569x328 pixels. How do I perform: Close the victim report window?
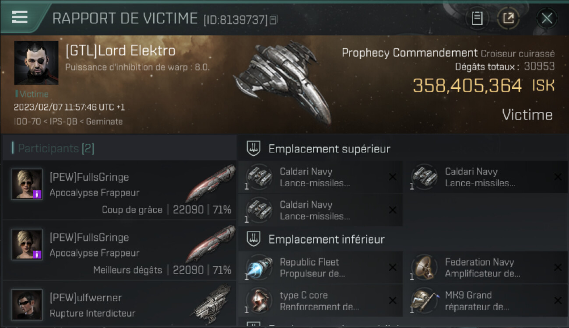click(547, 18)
